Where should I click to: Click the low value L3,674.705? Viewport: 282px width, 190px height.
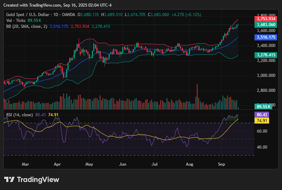pyautogui.click(x=135, y=15)
